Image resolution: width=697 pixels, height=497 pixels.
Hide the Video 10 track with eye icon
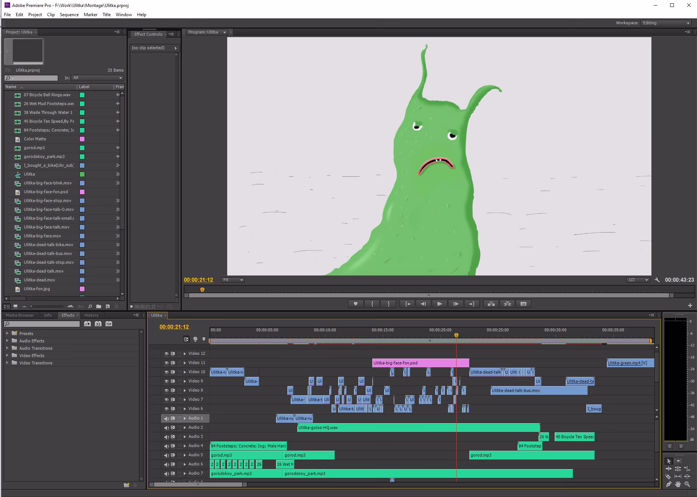(166, 372)
